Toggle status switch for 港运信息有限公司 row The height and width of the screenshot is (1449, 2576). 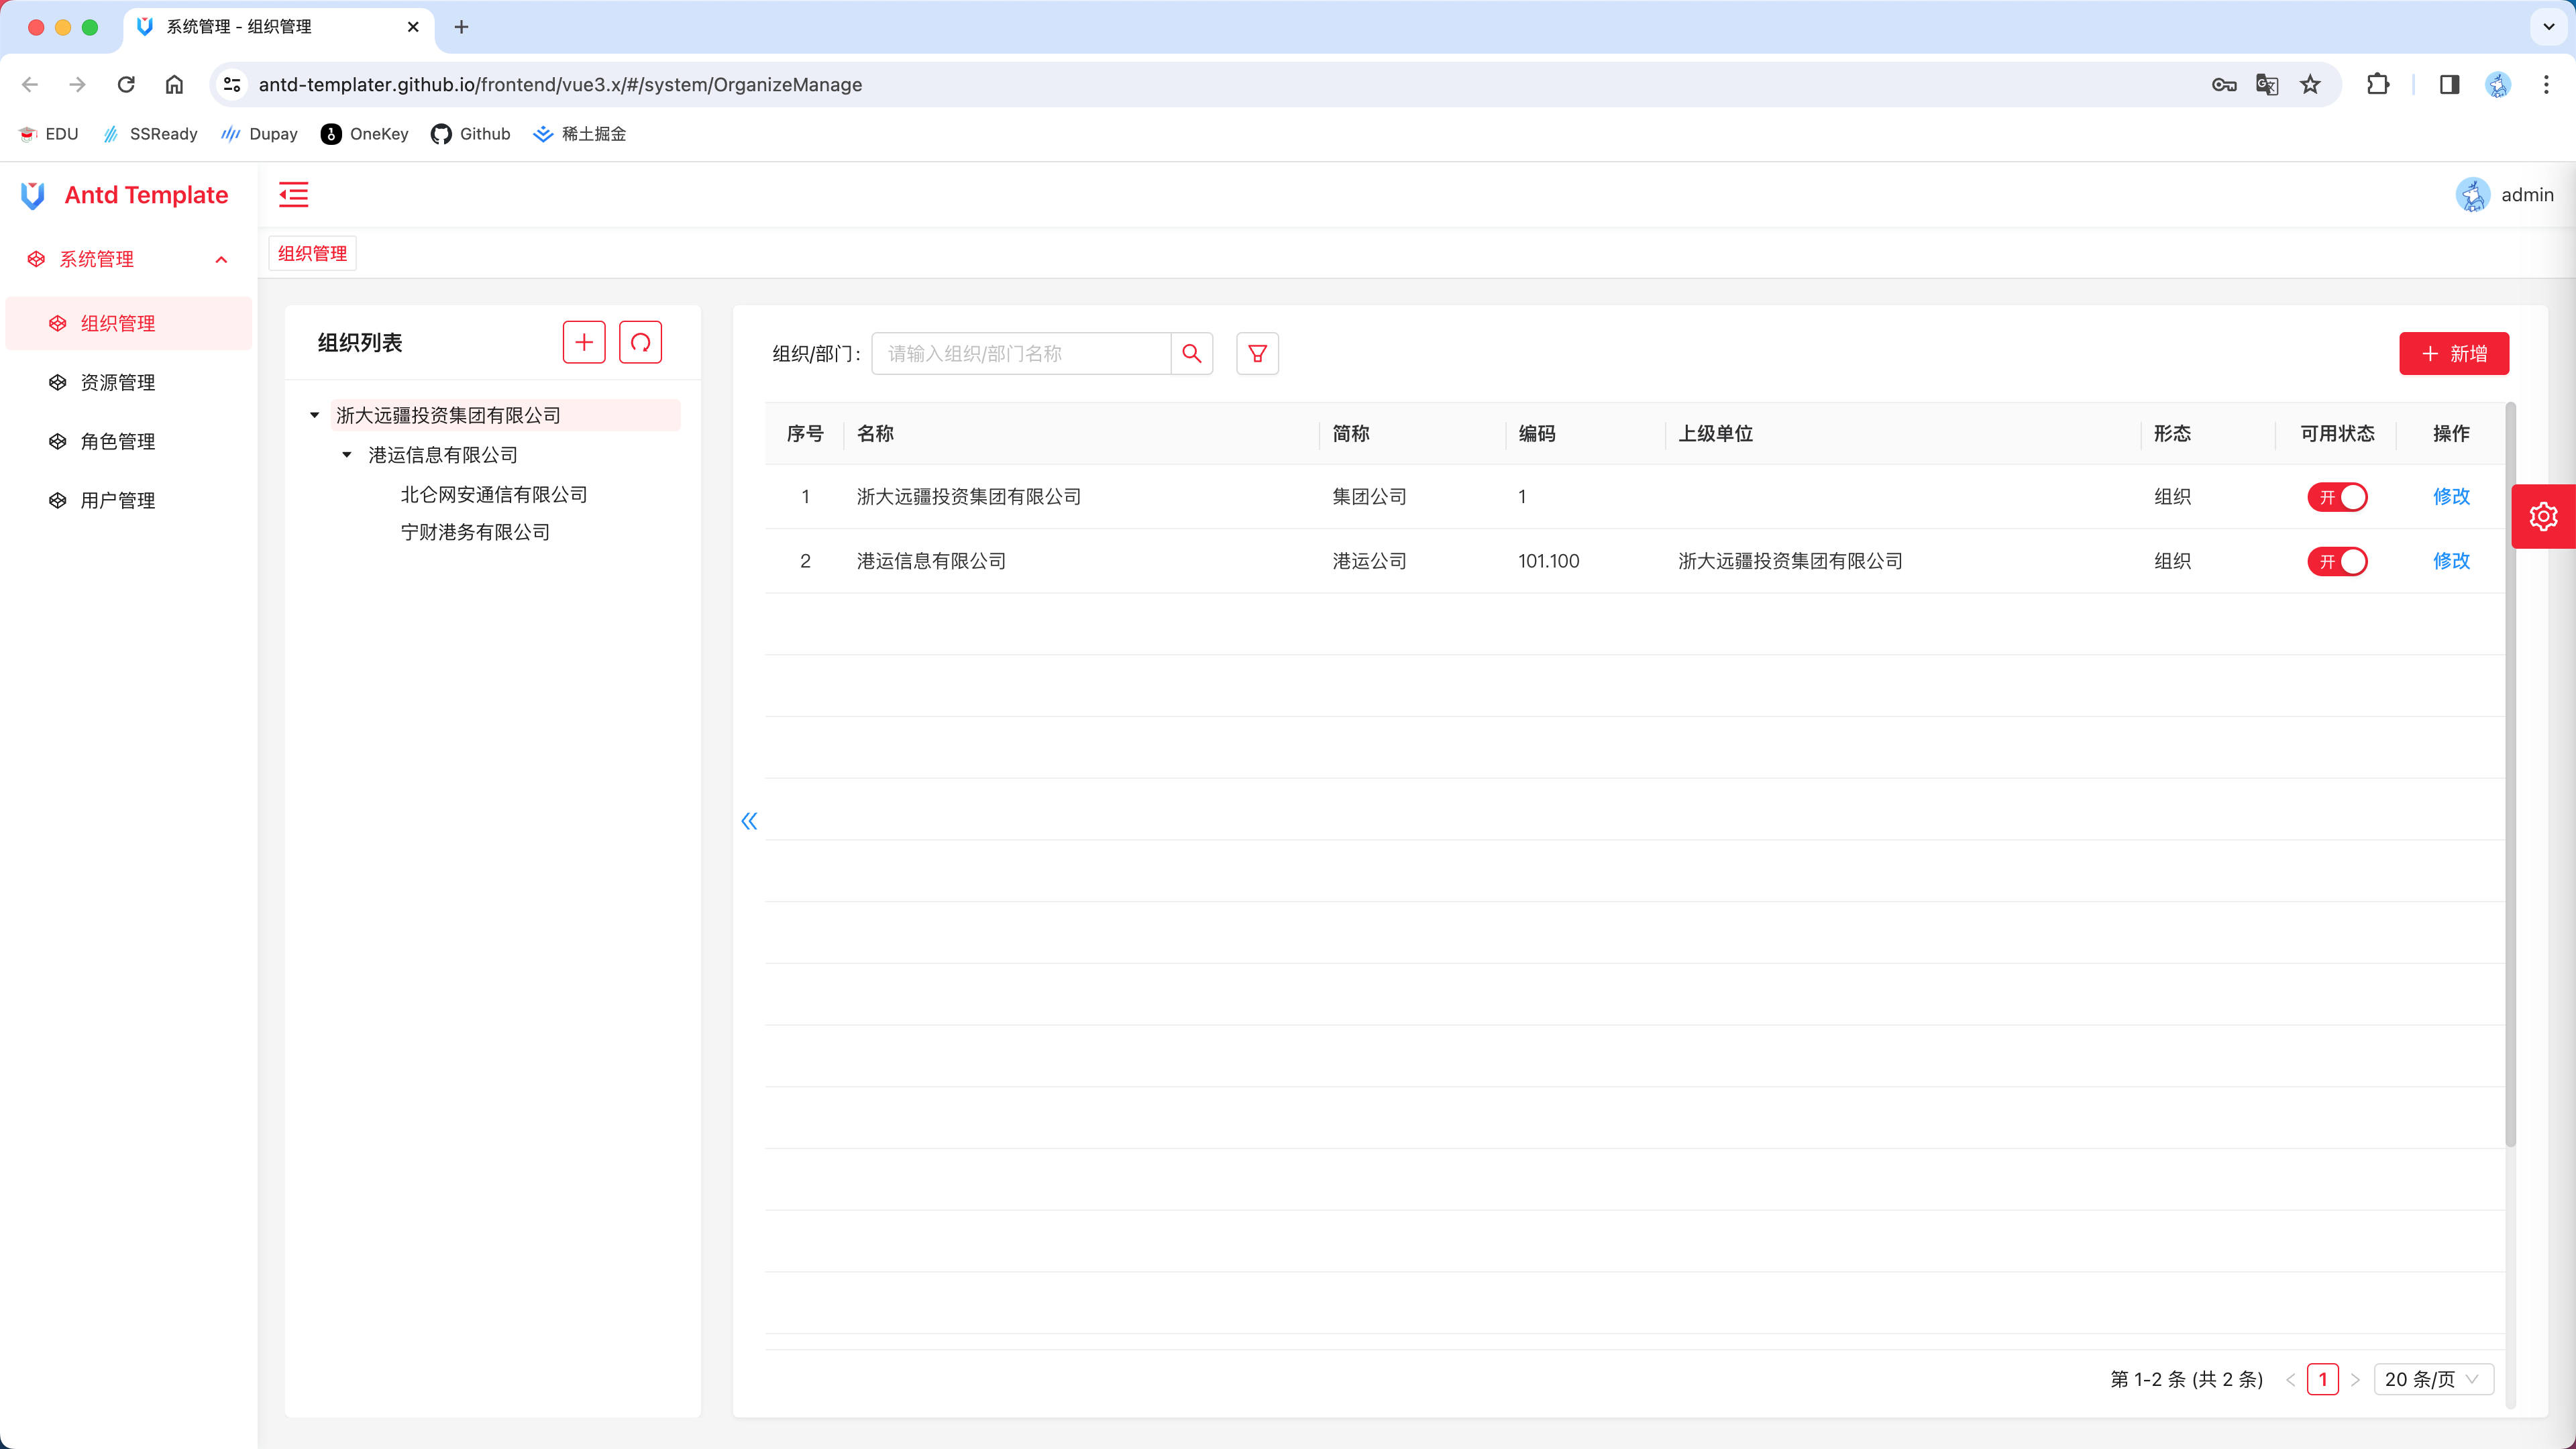pos(2337,561)
